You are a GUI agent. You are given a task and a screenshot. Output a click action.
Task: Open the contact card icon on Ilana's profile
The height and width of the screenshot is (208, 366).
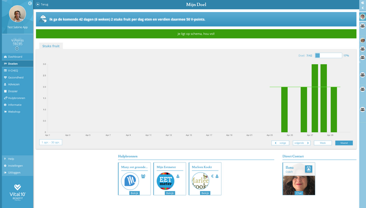[x=309, y=169]
